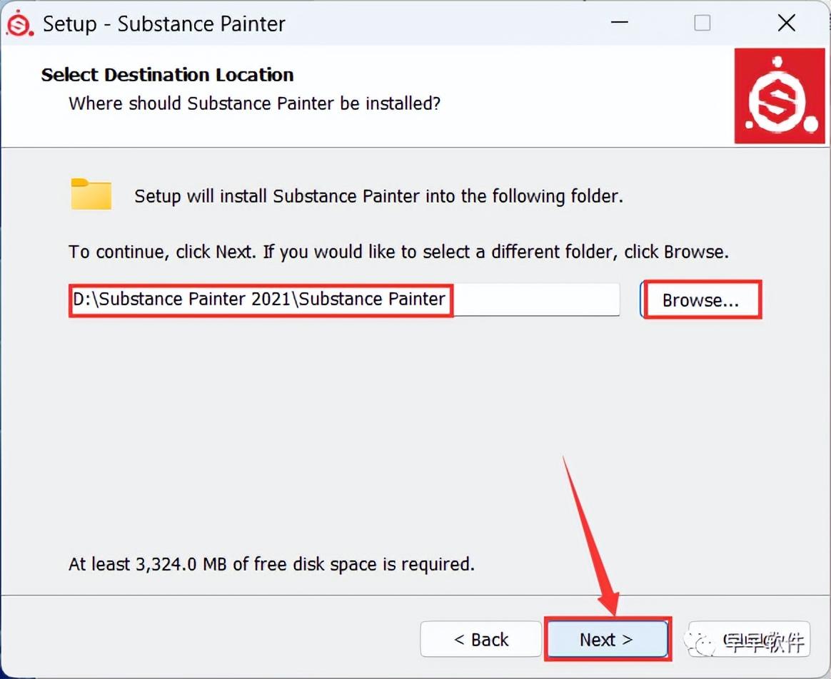Go to the next step with Next >
The width and height of the screenshot is (831, 679).
point(607,639)
